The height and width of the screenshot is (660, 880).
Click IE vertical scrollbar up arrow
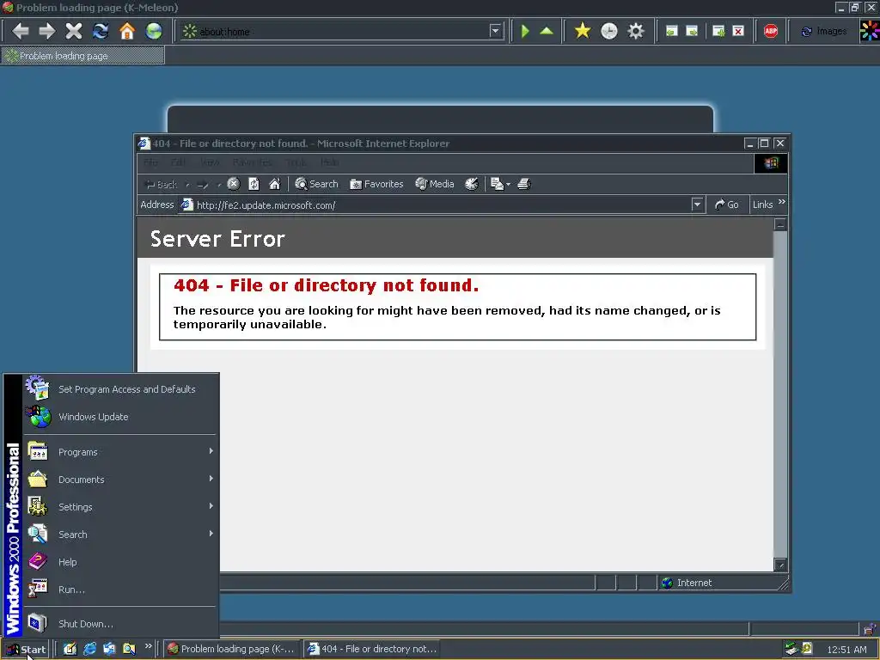780,224
